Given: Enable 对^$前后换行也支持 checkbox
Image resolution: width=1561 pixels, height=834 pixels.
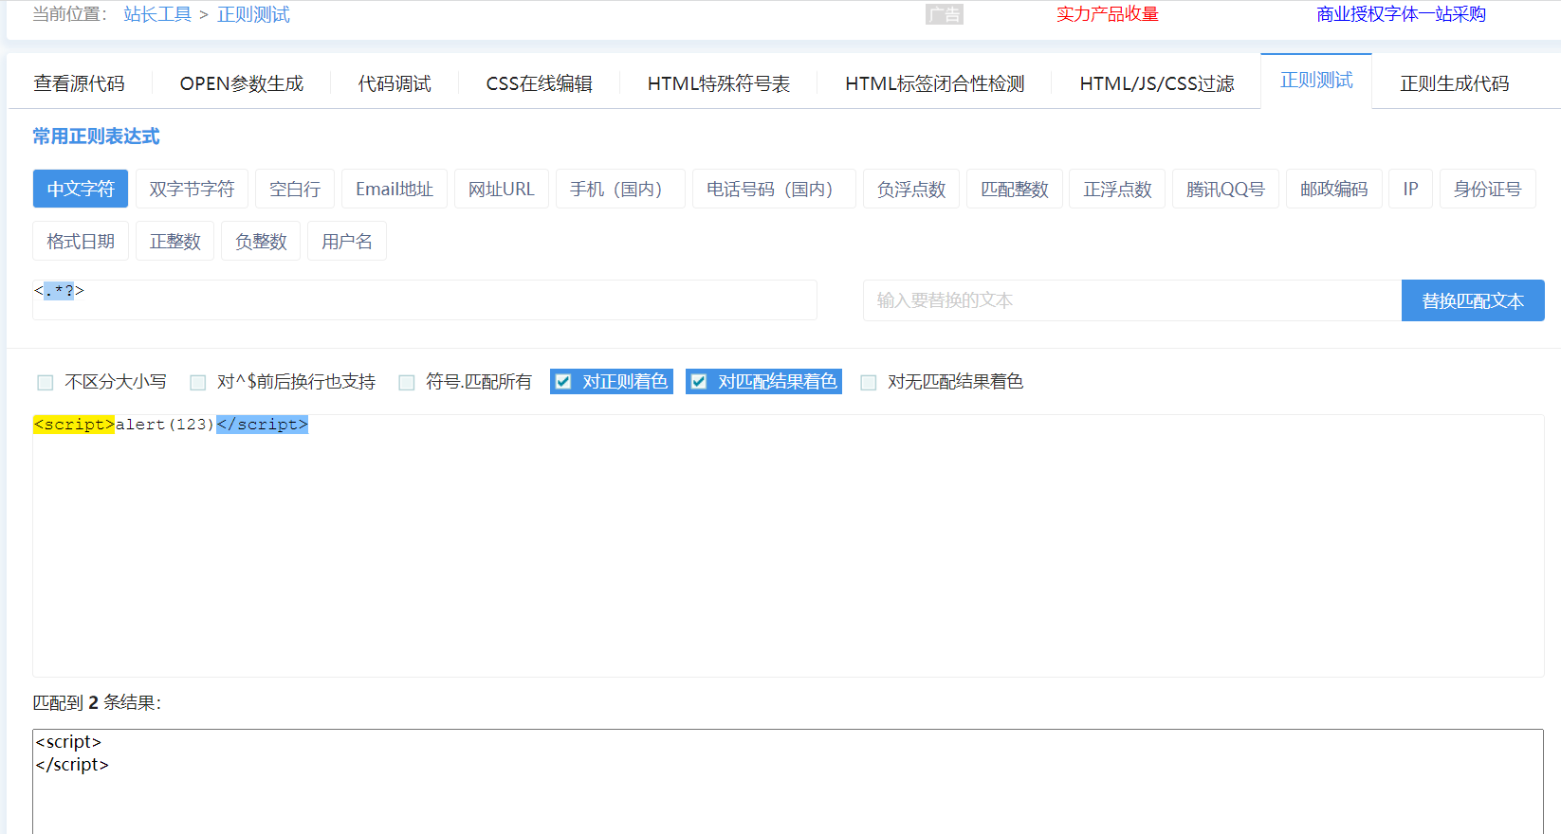Looking at the screenshot, I should click(198, 382).
